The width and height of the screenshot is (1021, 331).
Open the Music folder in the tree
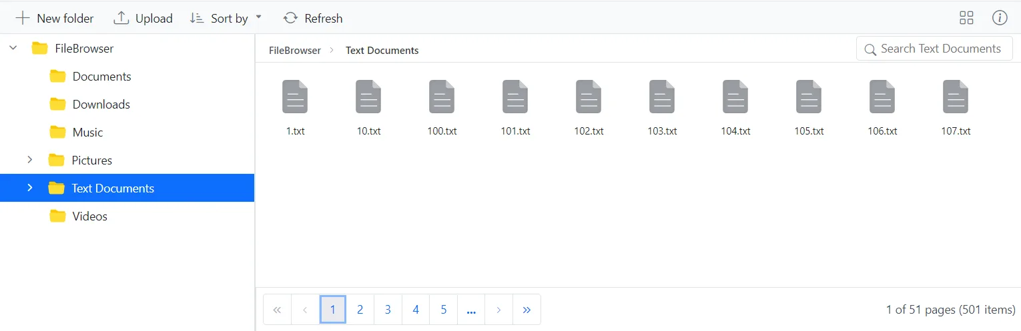87,133
